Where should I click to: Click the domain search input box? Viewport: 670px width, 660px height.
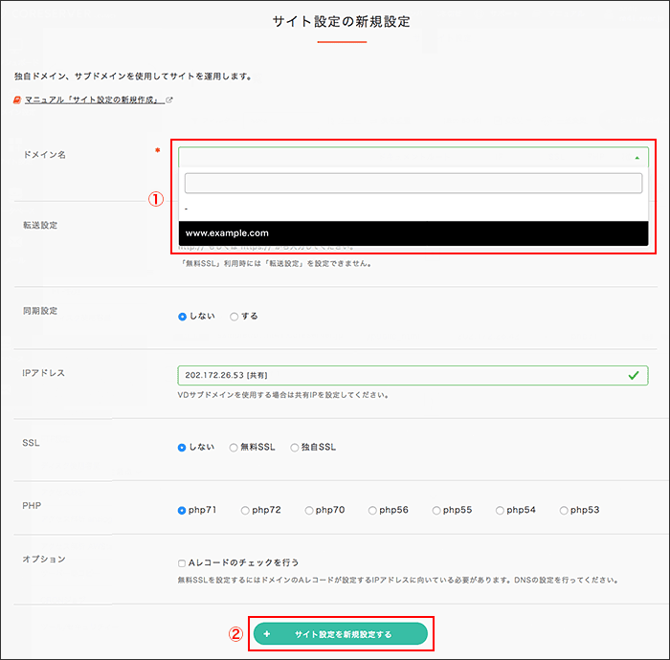(x=413, y=183)
